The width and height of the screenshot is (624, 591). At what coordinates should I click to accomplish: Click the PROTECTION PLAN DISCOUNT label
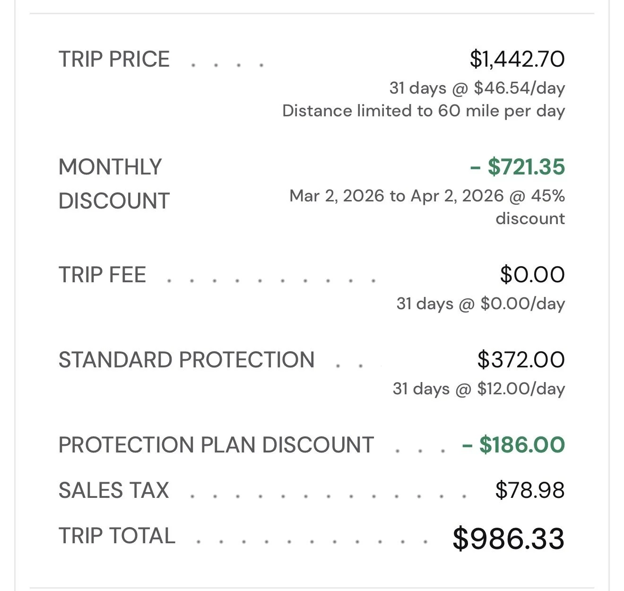(216, 445)
